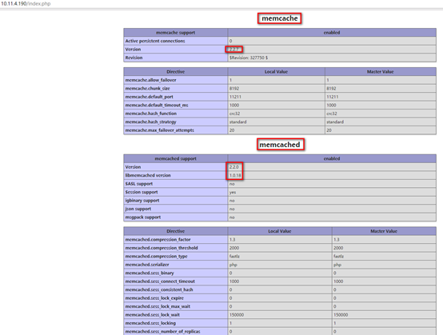This screenshot has width=443, height=335.
Task: Click 'memcache.hash_function' directive name
Action: [x=151, y=114]
